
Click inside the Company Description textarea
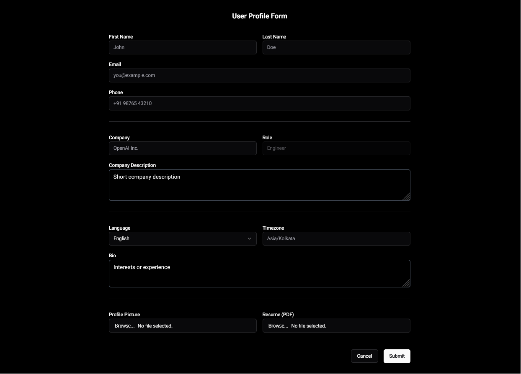[x=260, y=185]
